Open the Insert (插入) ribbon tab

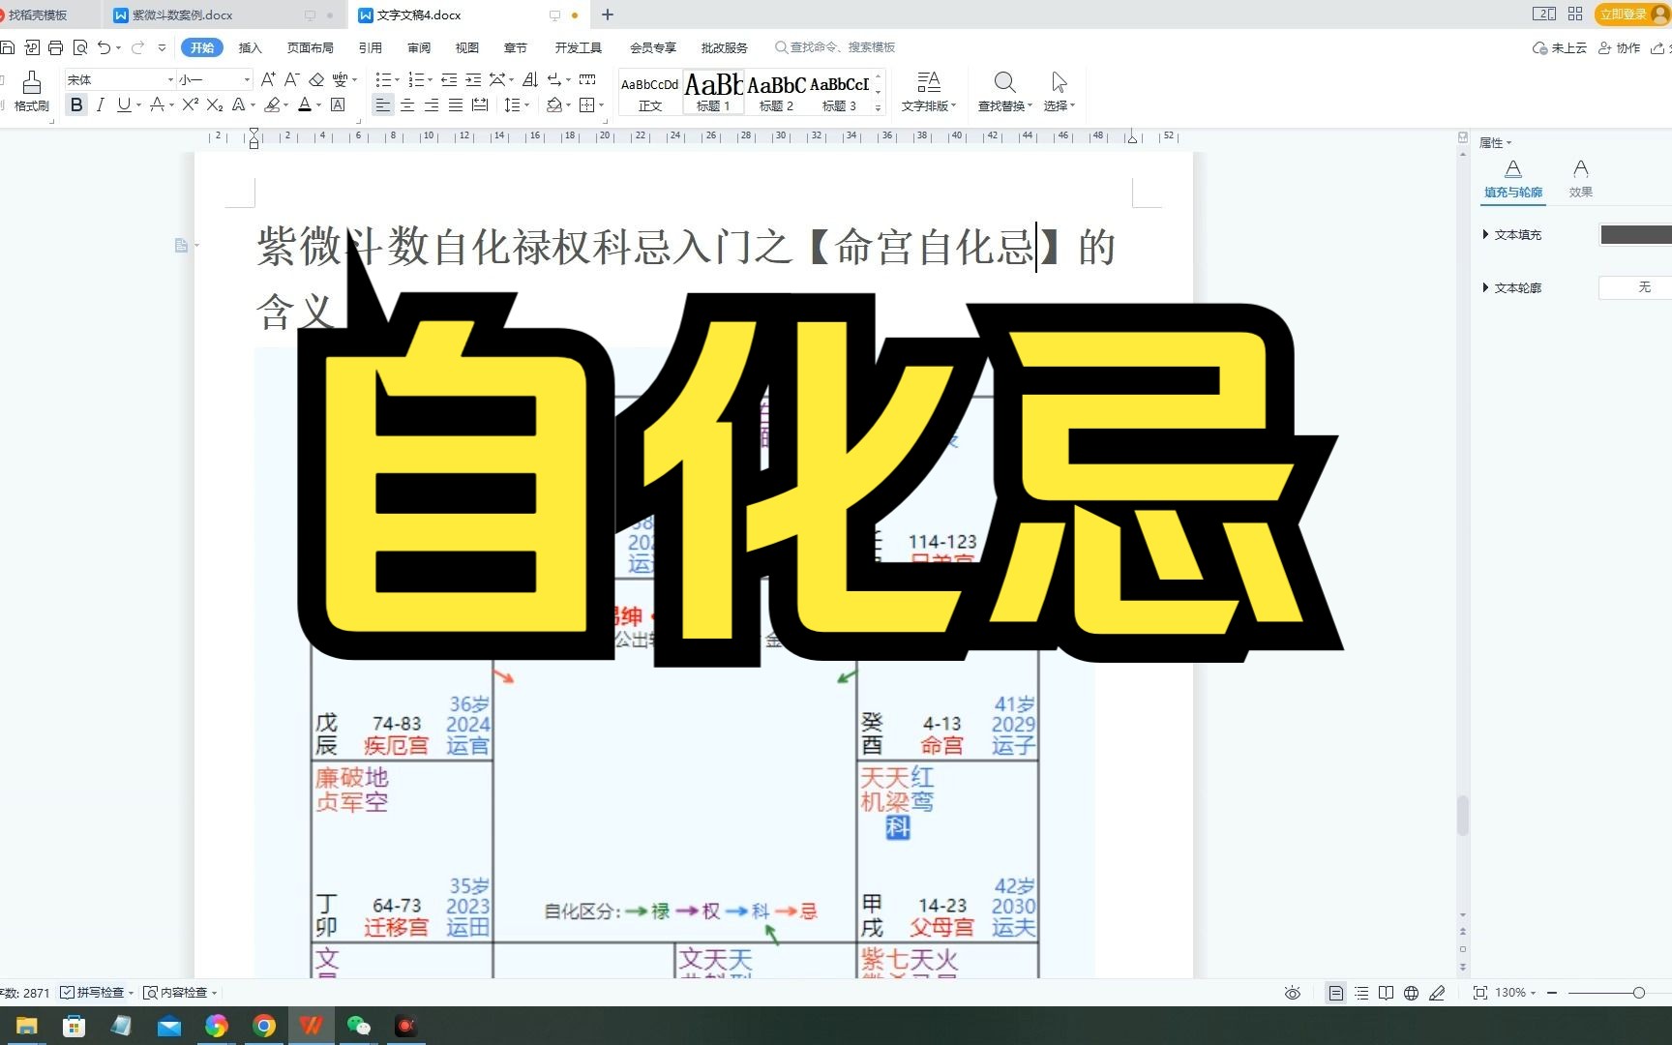251,47
